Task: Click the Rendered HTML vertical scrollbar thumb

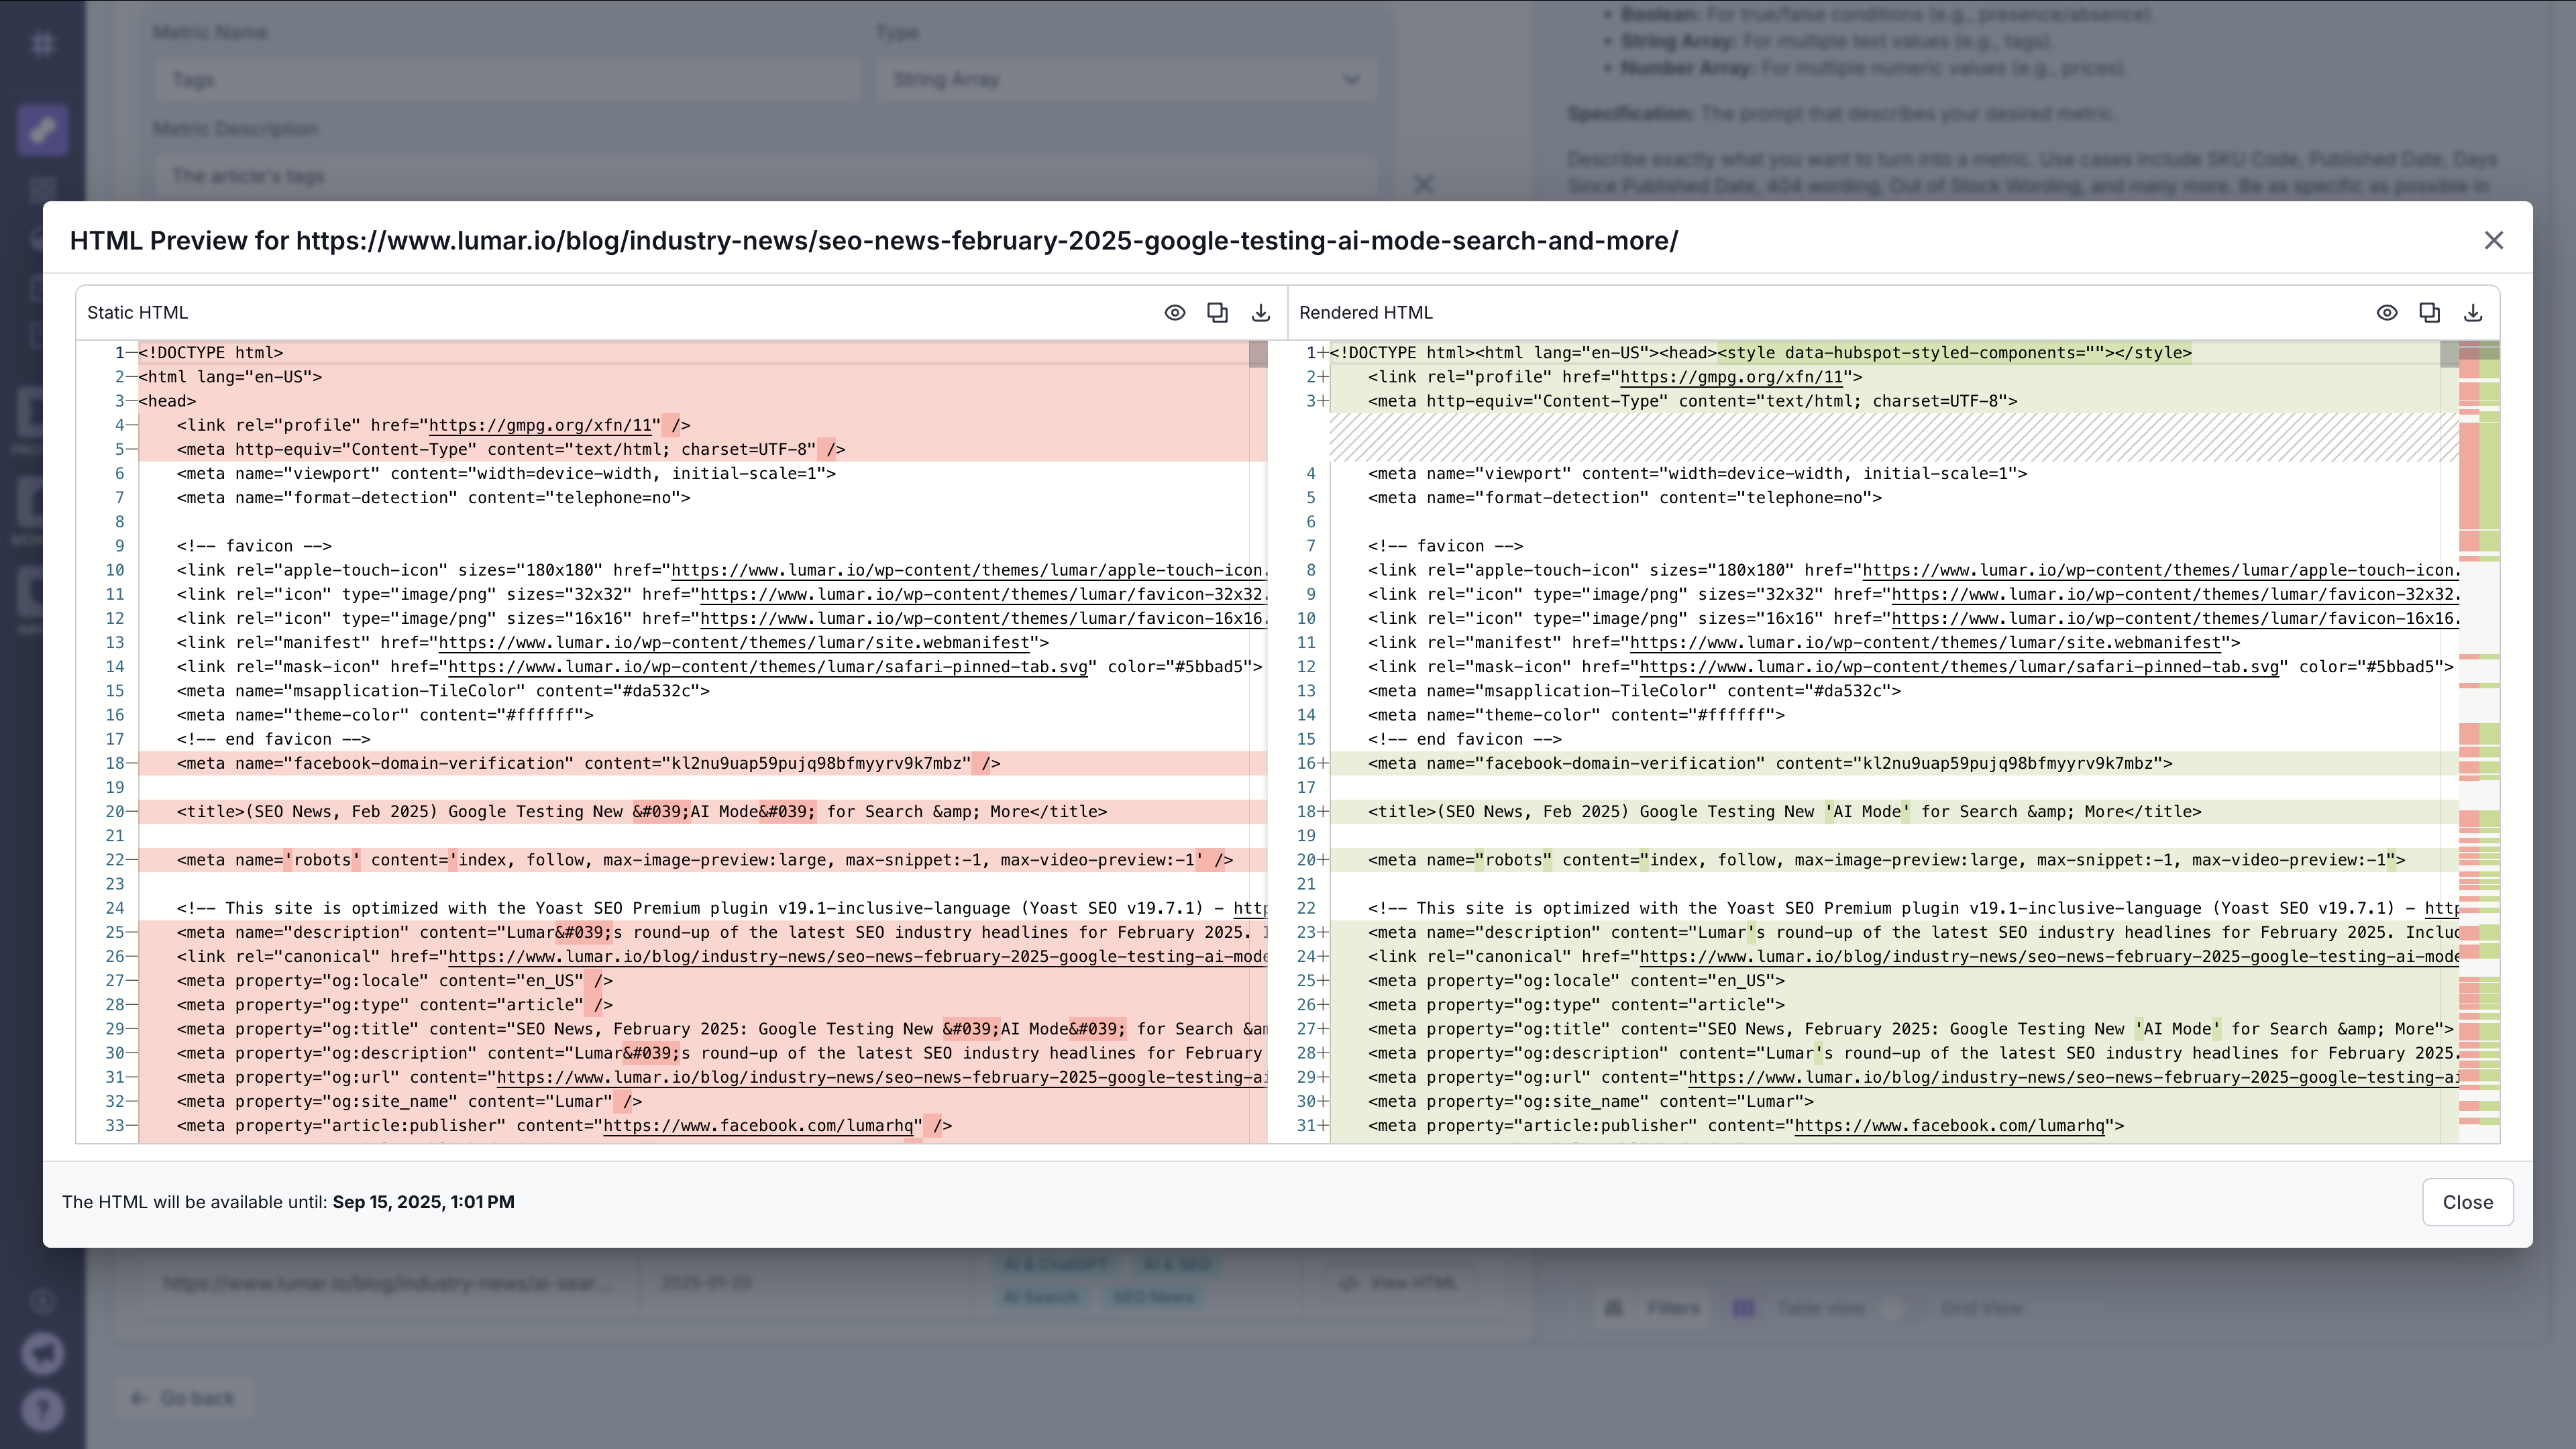Action: coord(2449,354)
